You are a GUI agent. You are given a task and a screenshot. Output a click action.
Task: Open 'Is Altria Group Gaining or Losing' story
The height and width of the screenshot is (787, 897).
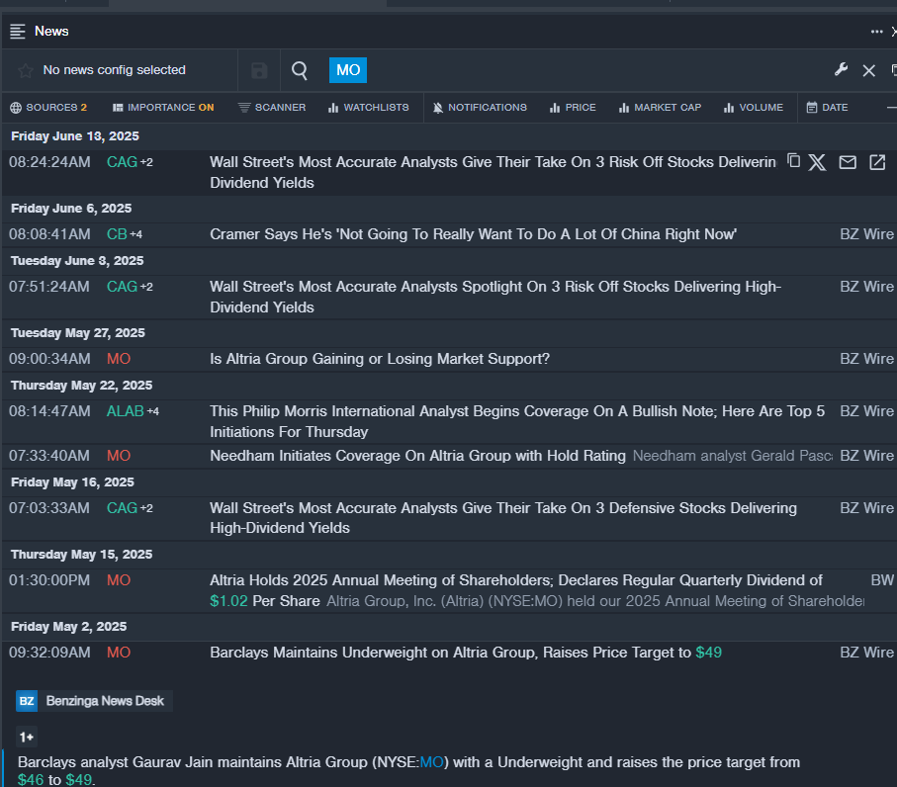pos(380,359)
